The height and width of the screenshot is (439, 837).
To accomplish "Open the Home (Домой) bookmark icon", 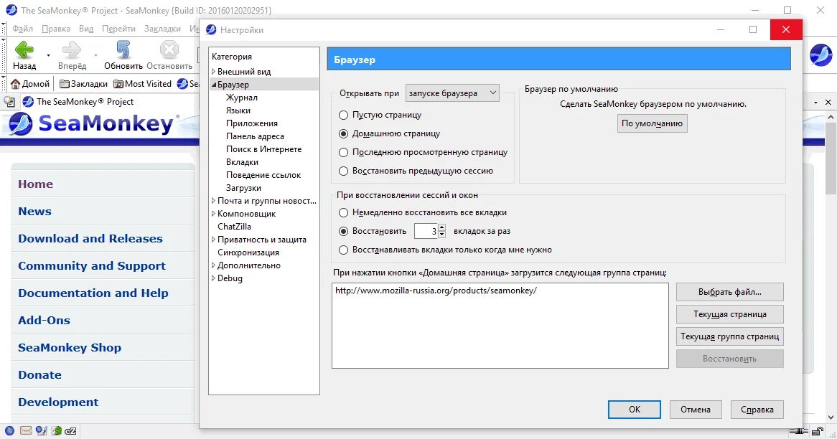I will pyautogui.click(x=16, y=84).
